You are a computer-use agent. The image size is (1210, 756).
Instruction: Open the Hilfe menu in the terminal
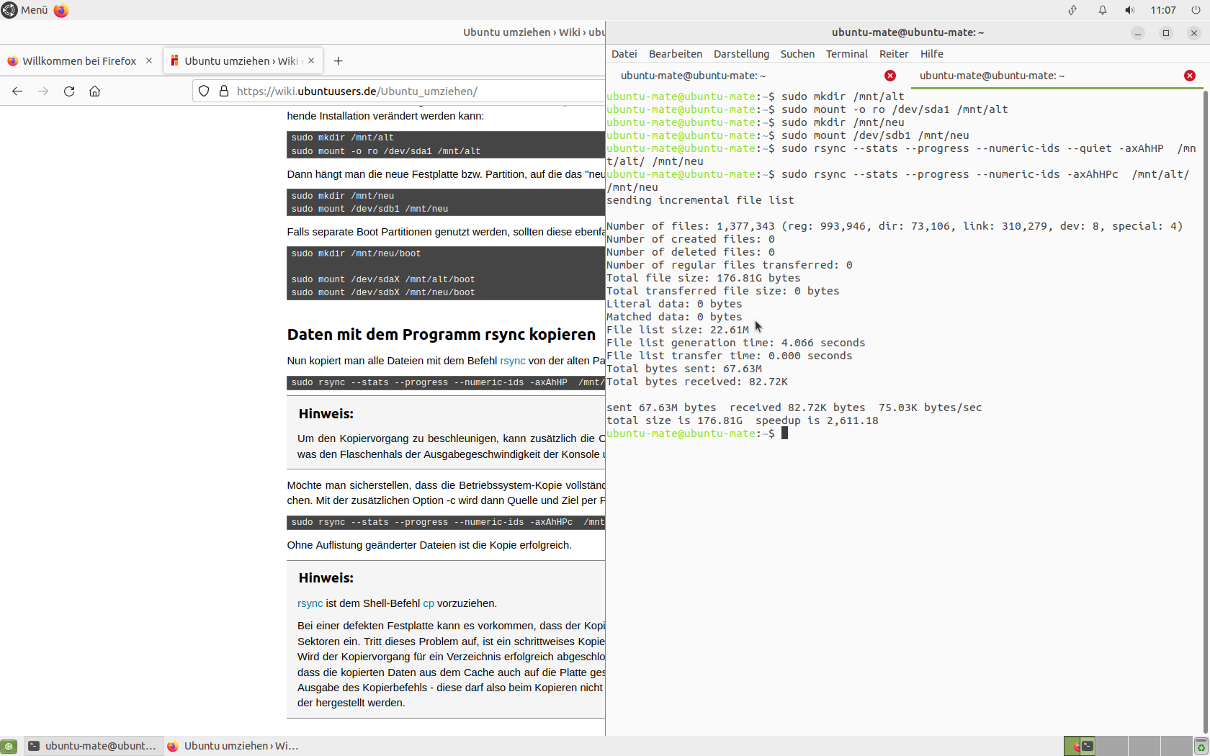pyautogui.click(x=932, y=54)
